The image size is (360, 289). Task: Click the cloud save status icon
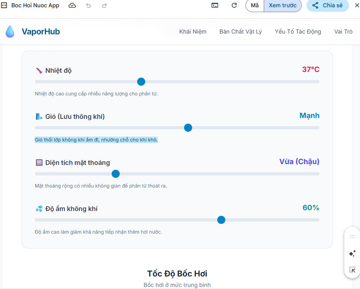(72, 5)
